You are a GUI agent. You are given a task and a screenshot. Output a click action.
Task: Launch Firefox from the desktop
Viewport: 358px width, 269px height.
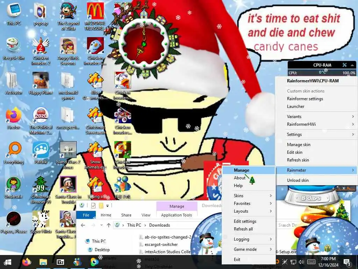coord(14,118)
